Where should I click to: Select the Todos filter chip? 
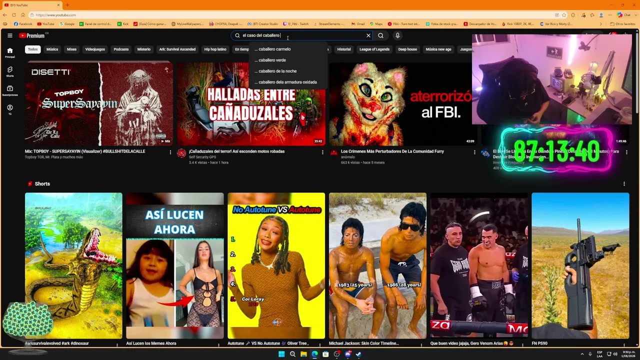[32, 49]
